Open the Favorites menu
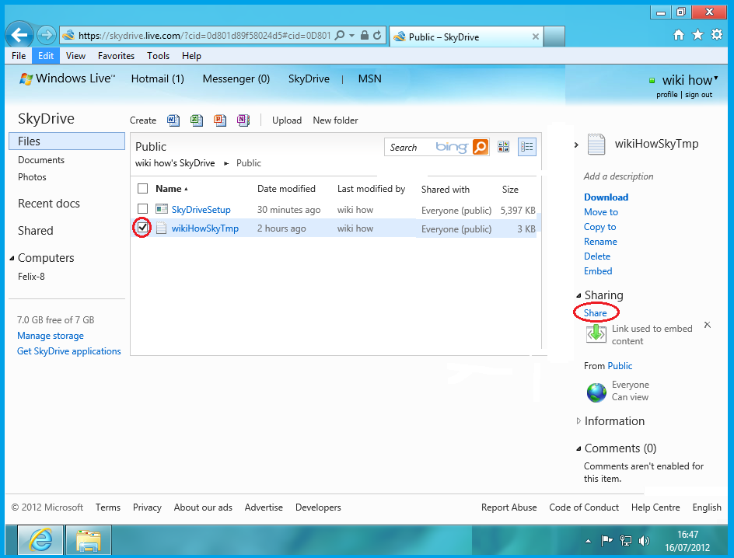 point(116,56)
